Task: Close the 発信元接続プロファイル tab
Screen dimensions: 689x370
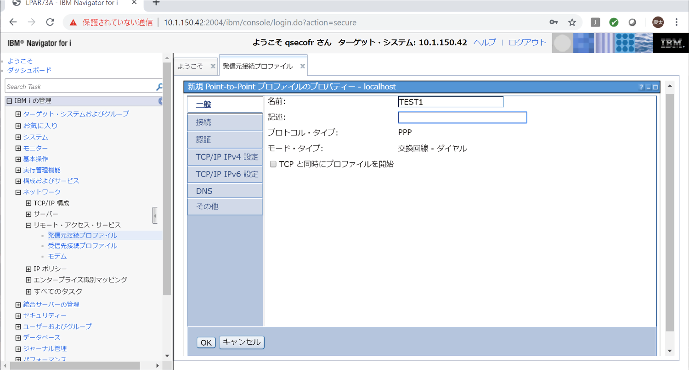Action: (302, 66)
